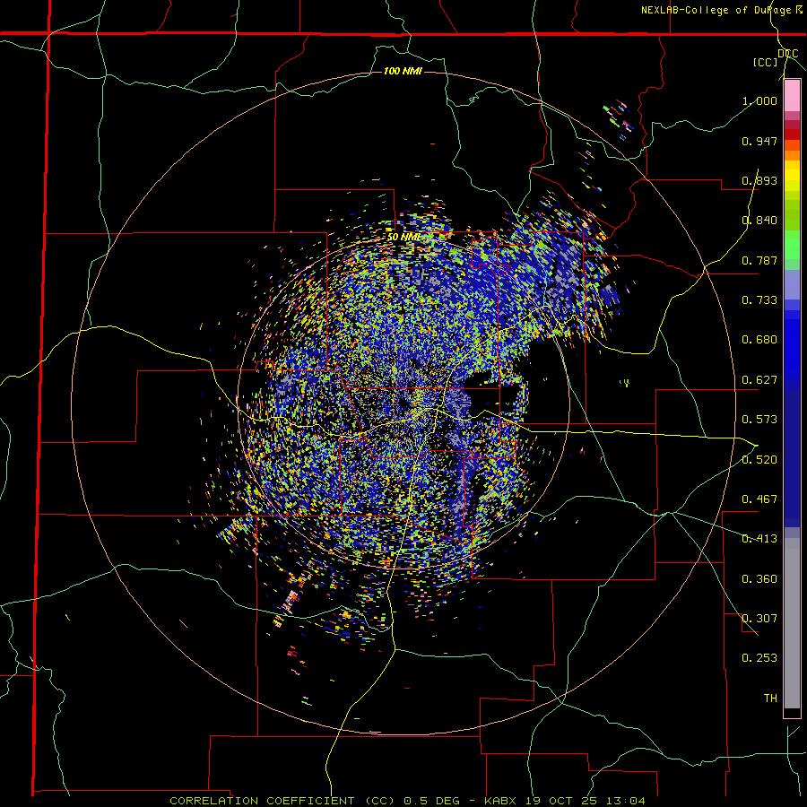Click the 100 NMI range ring label
This screenshot has width=807, height=807.
(403, 71)
